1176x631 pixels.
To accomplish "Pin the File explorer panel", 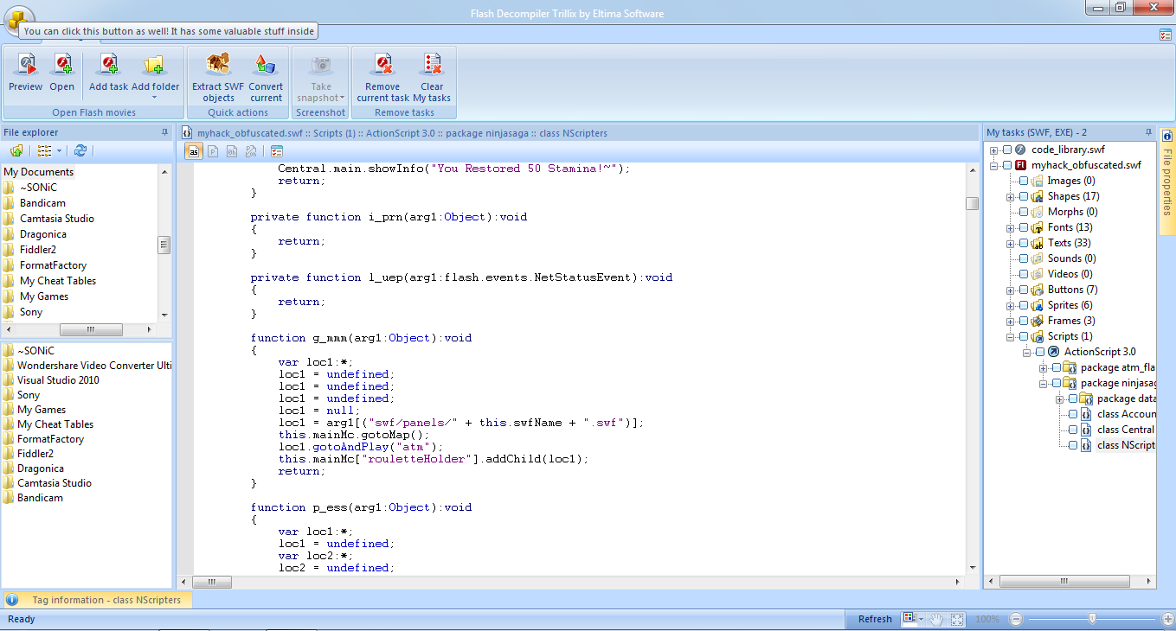I will click(165, 132).
